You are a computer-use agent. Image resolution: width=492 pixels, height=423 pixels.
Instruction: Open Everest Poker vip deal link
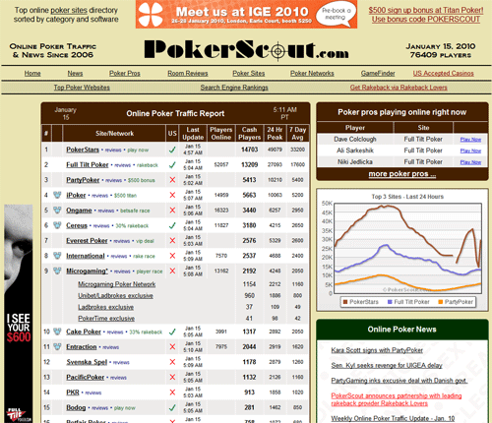pos(145,241)
